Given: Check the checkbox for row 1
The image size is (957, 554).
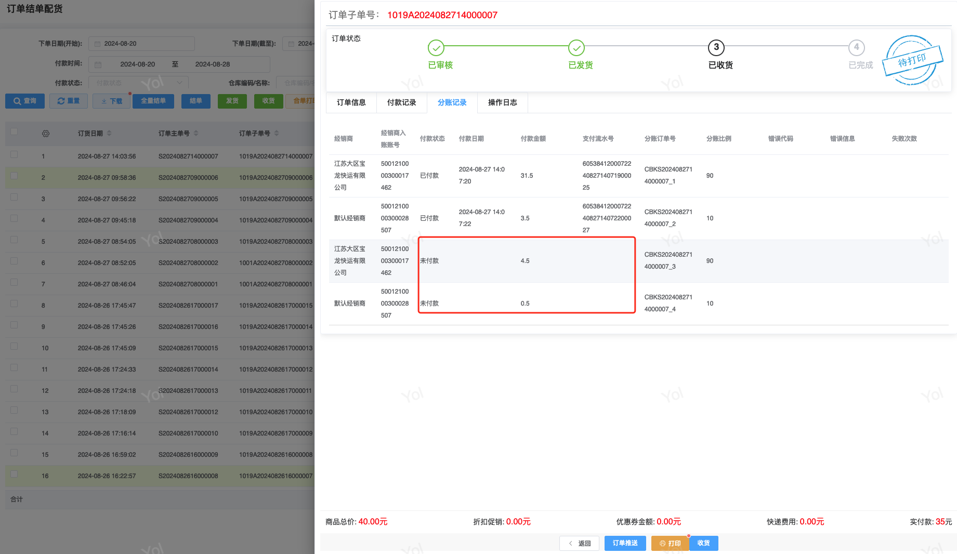Looking at the screenshot, I should tap(14, 154).
